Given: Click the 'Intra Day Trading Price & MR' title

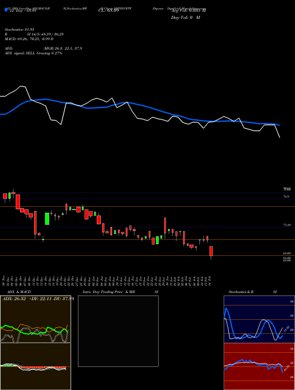Looking at the screenshot, I should pyautogui.click(x=109, y=292).
